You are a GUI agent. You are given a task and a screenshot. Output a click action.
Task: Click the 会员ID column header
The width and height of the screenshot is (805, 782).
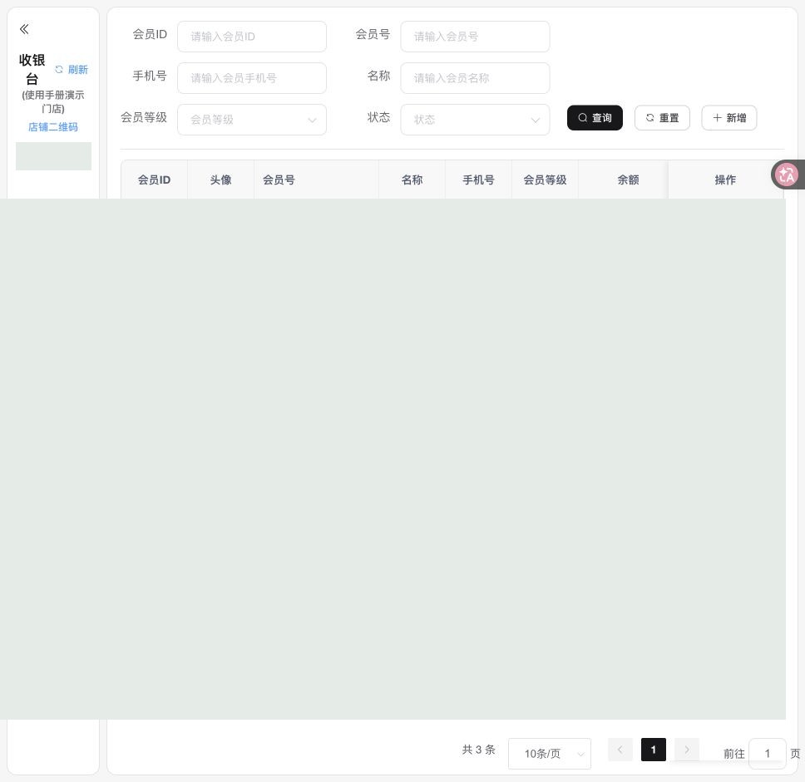click(154, 180)
